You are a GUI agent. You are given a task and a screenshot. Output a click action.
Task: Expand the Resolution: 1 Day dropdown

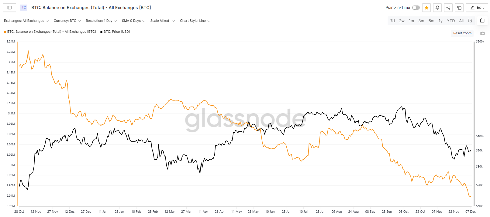coord(101,21)
